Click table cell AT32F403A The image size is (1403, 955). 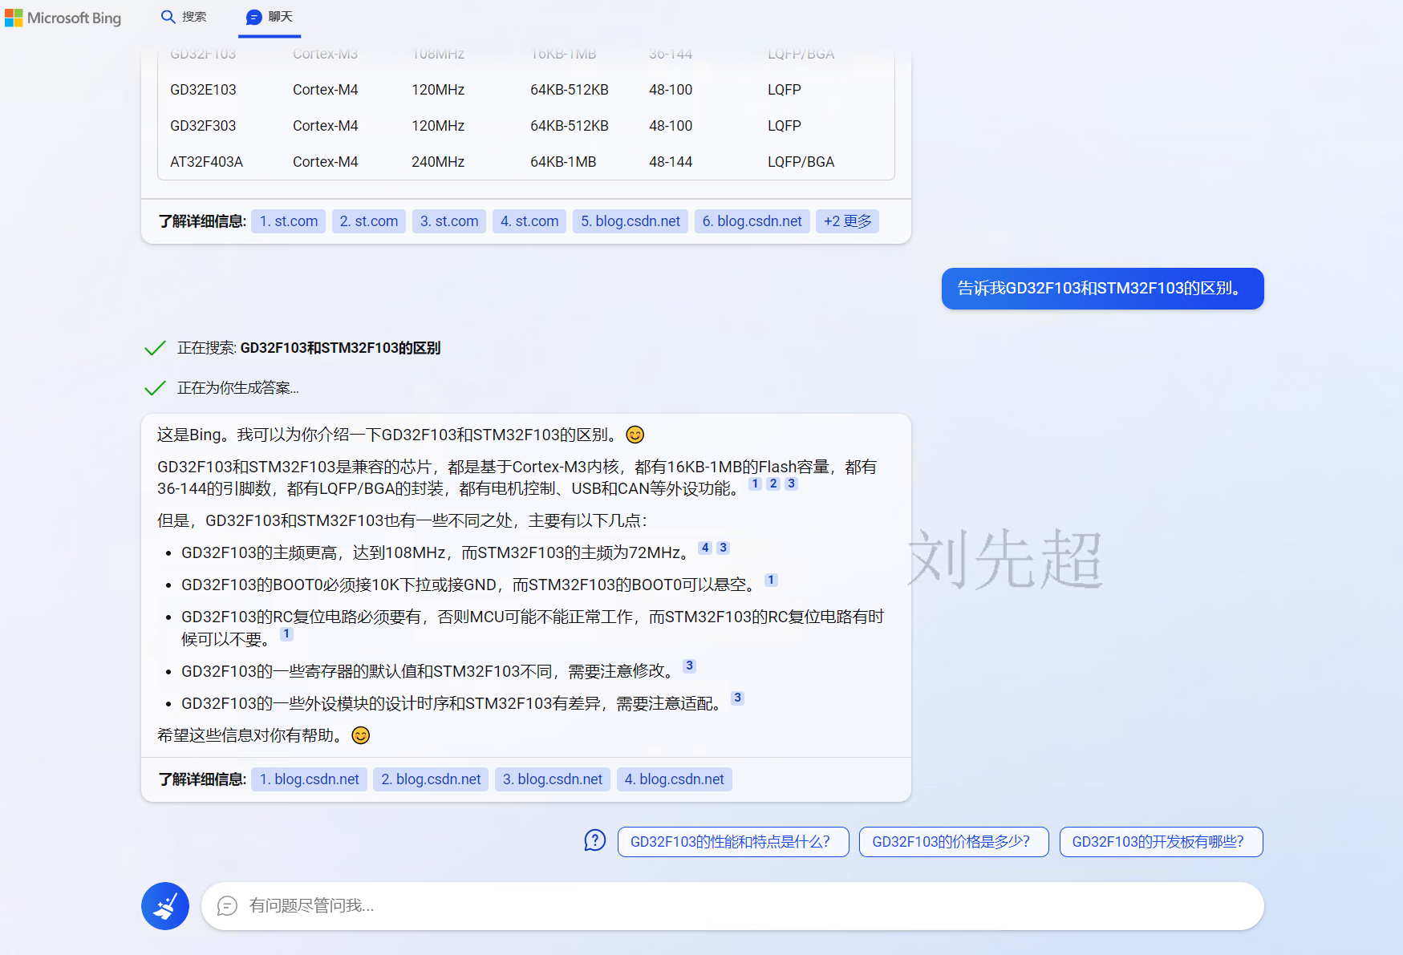206,162
